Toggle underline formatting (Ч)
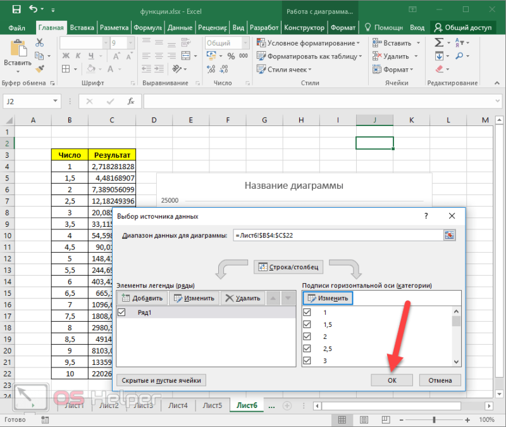Viewport: 506px width, 427px height. 91,56
